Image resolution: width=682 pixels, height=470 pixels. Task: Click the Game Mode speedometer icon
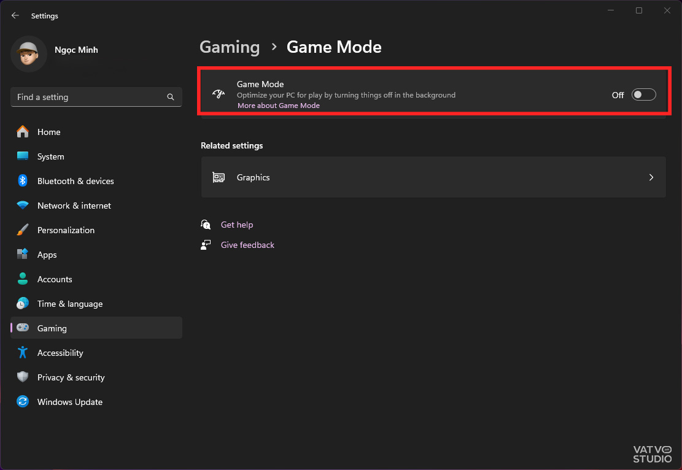click(x=219, y=94)
